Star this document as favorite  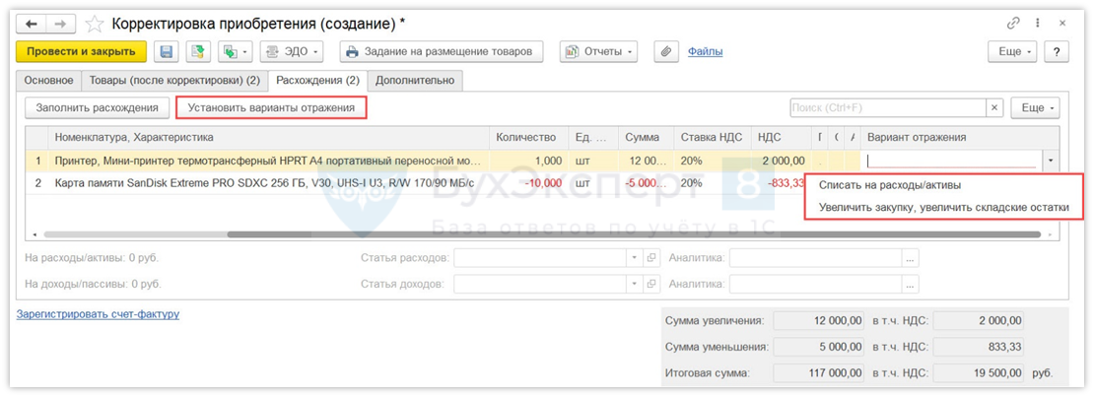(95, 24)
